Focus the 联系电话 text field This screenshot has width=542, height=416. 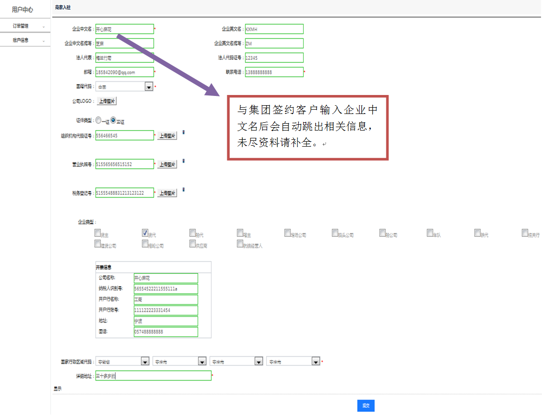tap(274, 72)
